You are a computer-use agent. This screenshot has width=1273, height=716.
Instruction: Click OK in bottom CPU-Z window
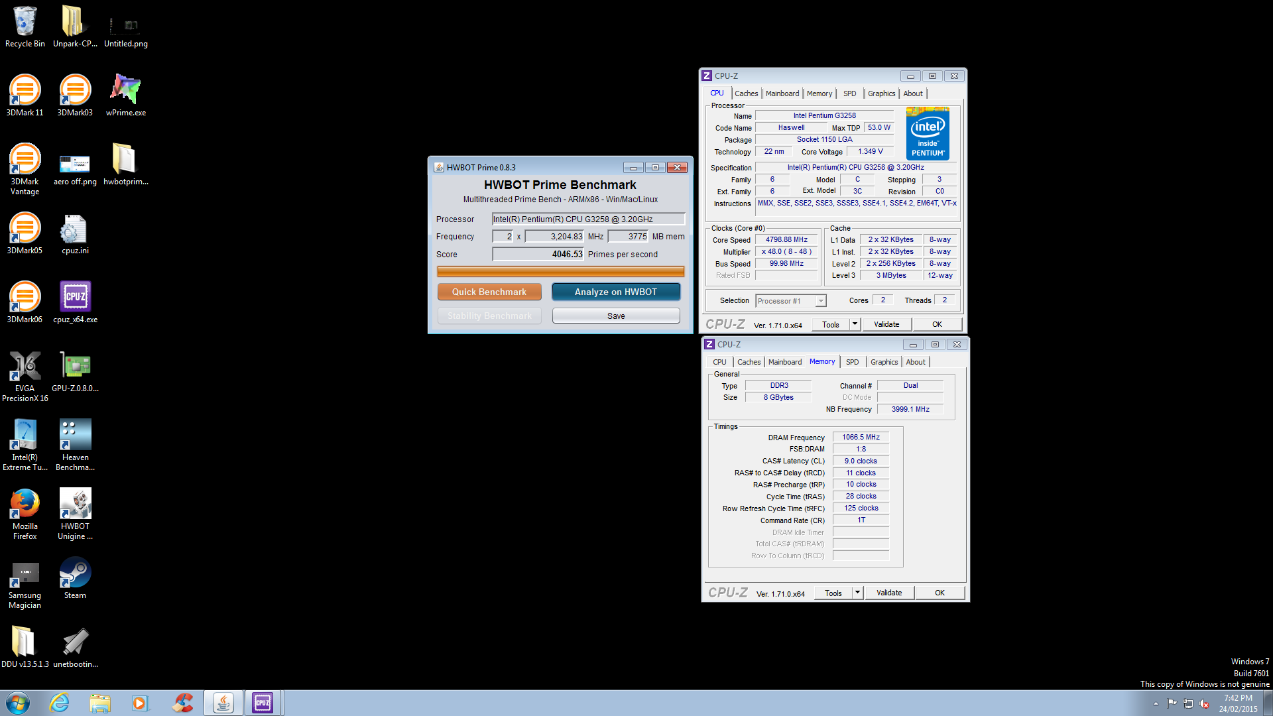click(x=940, y=593)
